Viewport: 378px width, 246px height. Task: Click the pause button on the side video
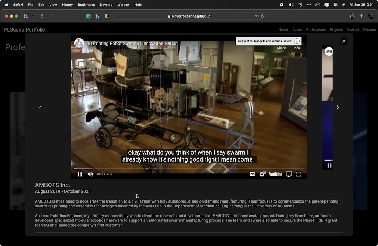[x=330, y=165]
